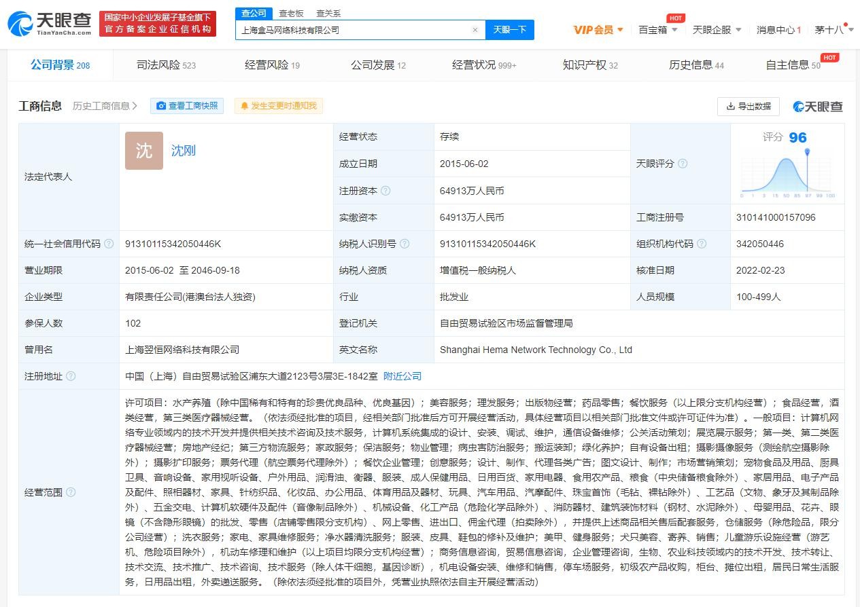Click help icon beside 统一社会信用代码
The image size is (860, 607).
coord(109,244)
